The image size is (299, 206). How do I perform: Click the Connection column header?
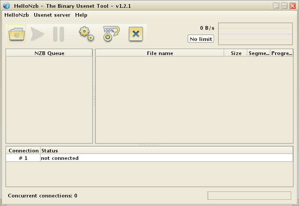click(x=23, y=151)
